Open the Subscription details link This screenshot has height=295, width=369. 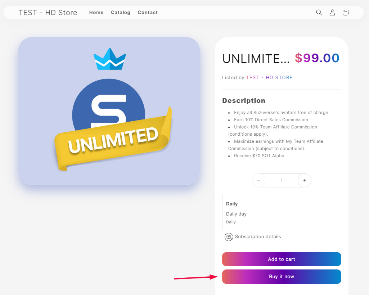pos(258,237)
